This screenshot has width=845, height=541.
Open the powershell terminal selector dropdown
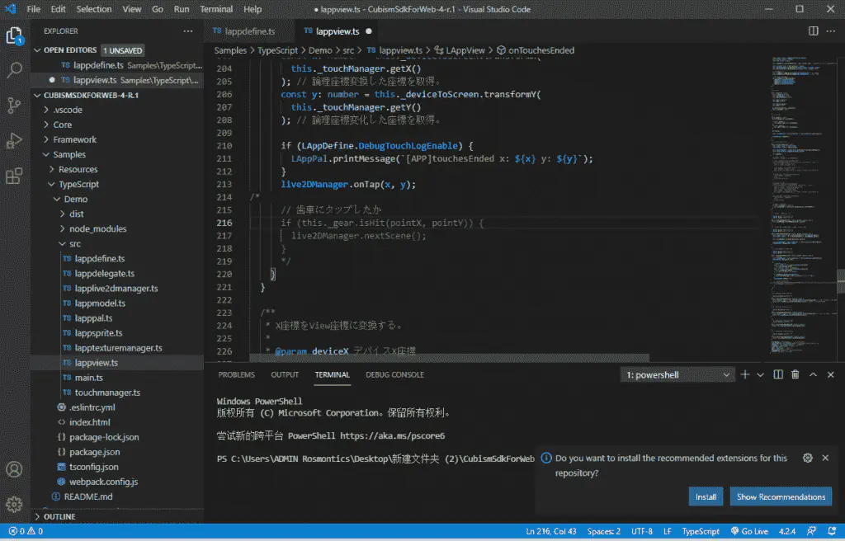click(677, 374)
